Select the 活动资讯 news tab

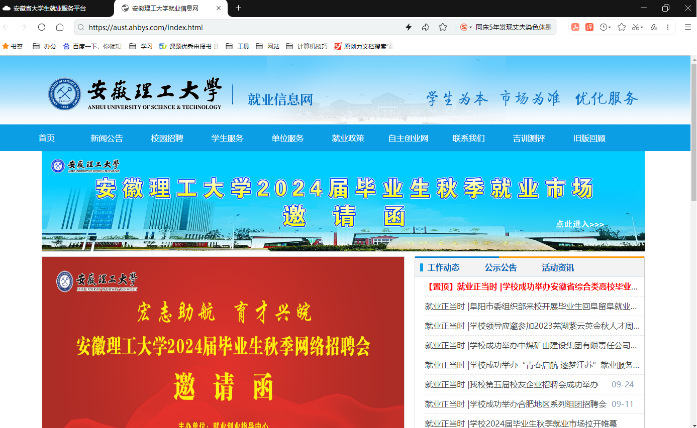[558, 267]
